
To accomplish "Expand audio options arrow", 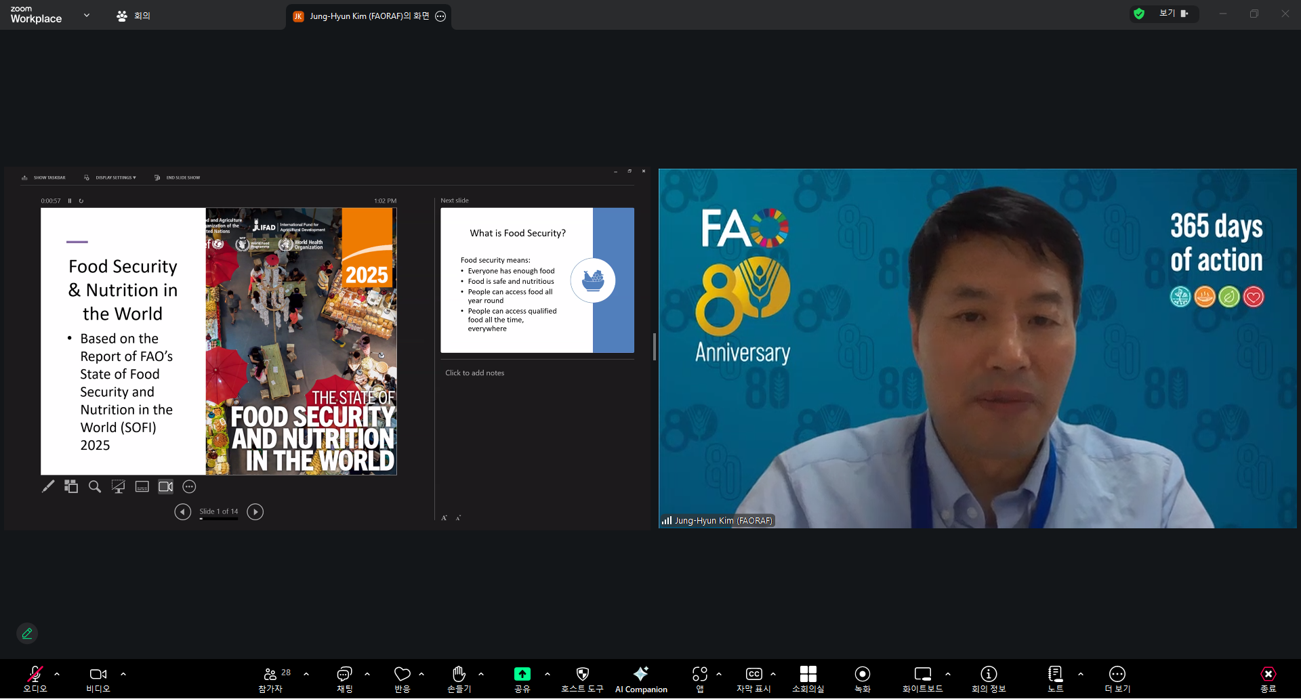I will [57, 674].
